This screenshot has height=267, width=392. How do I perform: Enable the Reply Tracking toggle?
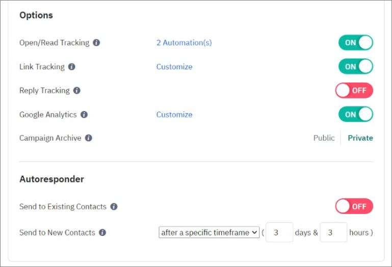point(354,91)
